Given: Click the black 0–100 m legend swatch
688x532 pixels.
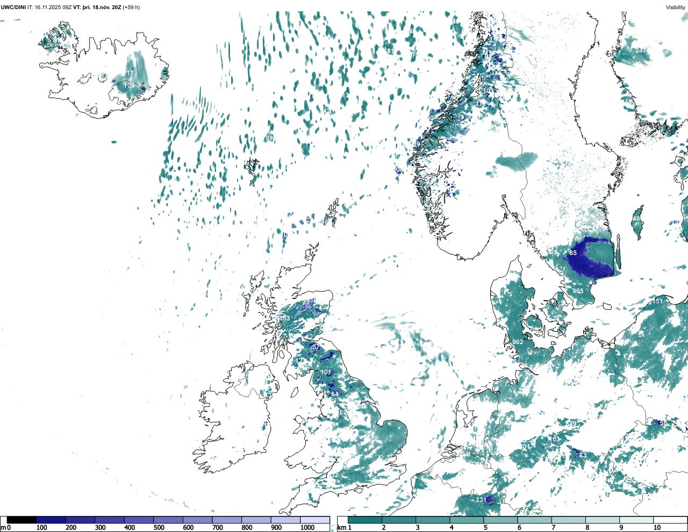Looking at the screenshot, I should tap(22, 520).
